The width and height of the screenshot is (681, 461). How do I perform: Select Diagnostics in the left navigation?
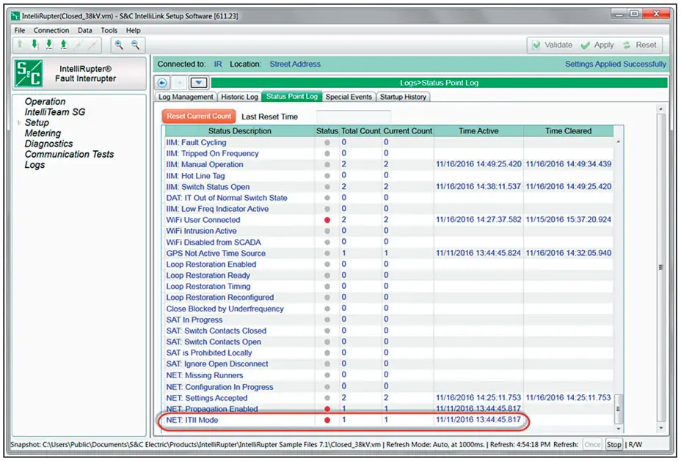click(x=48, y=144)
